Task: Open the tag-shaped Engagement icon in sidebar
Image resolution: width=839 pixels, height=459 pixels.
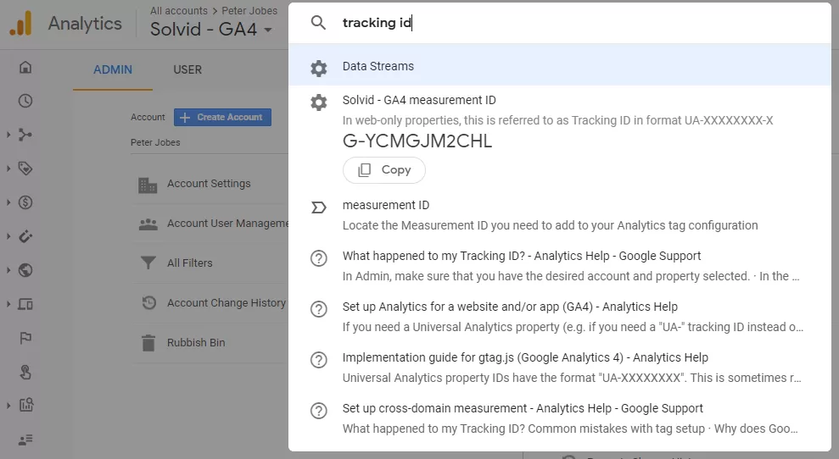Action: click(x=25, y=169)
